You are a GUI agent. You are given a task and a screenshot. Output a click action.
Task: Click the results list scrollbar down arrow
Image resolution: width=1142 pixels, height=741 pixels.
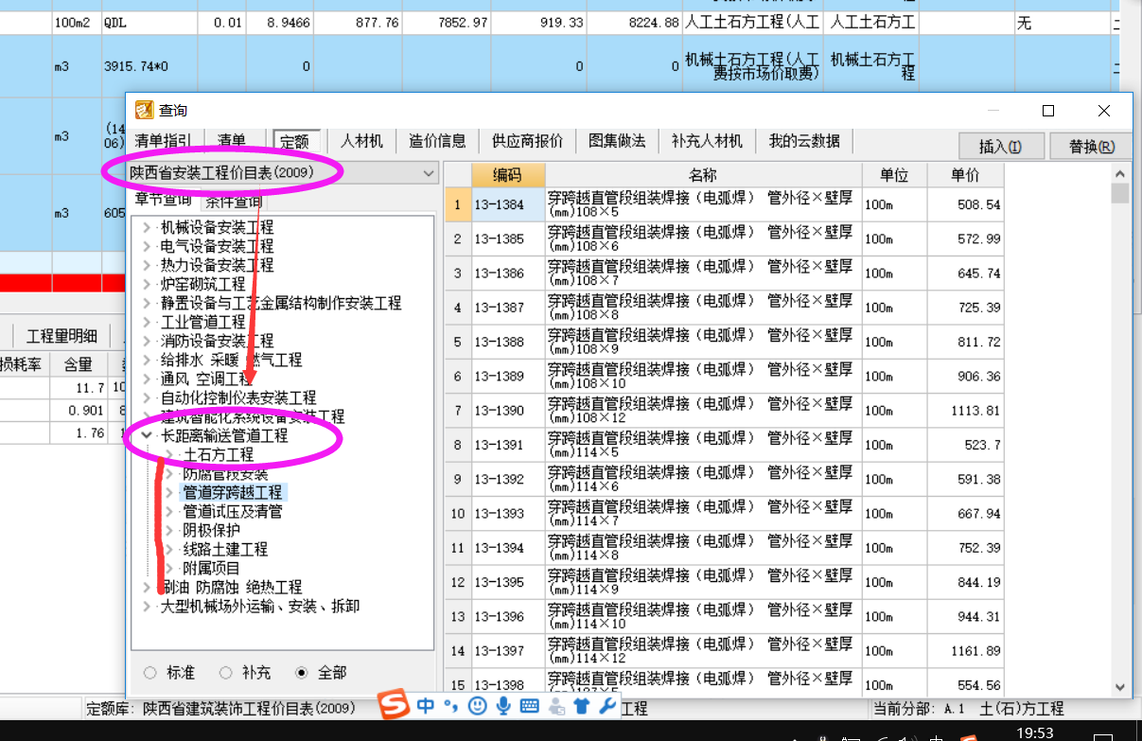[1120, 686]
